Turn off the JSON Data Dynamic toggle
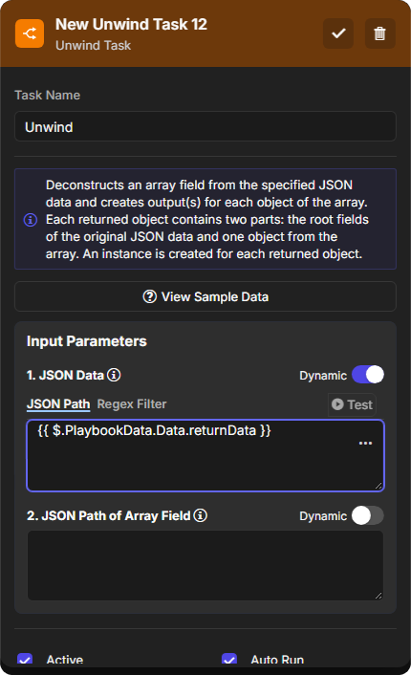This screenshot has width=411, height=675. click(368, 375)
